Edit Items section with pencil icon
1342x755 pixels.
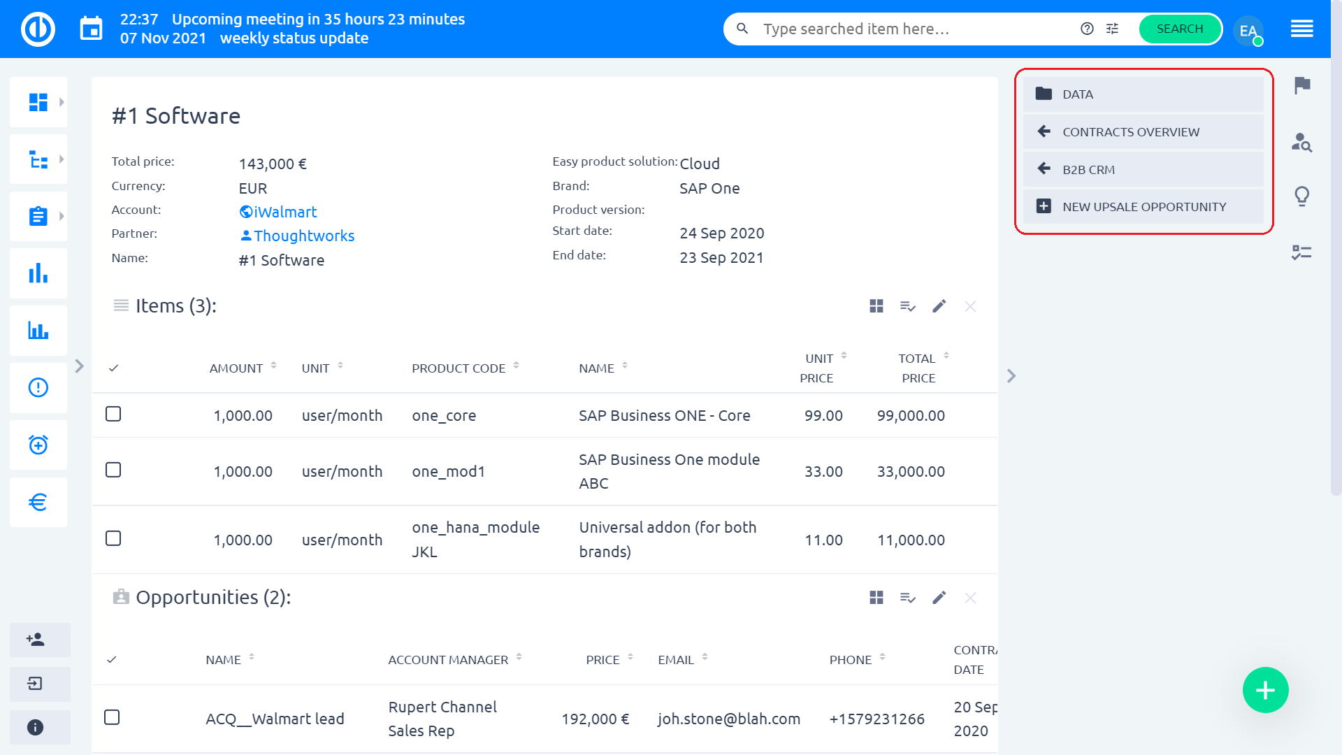[x=939, y=306]
